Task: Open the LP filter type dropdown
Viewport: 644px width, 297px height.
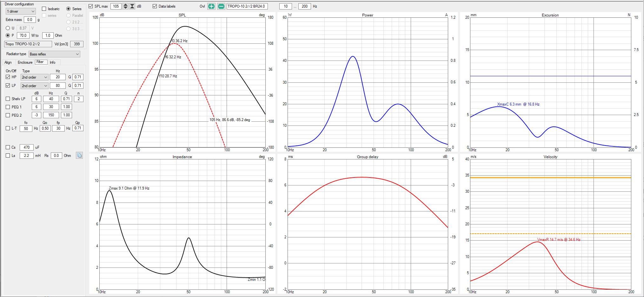Action: [34, 86]
